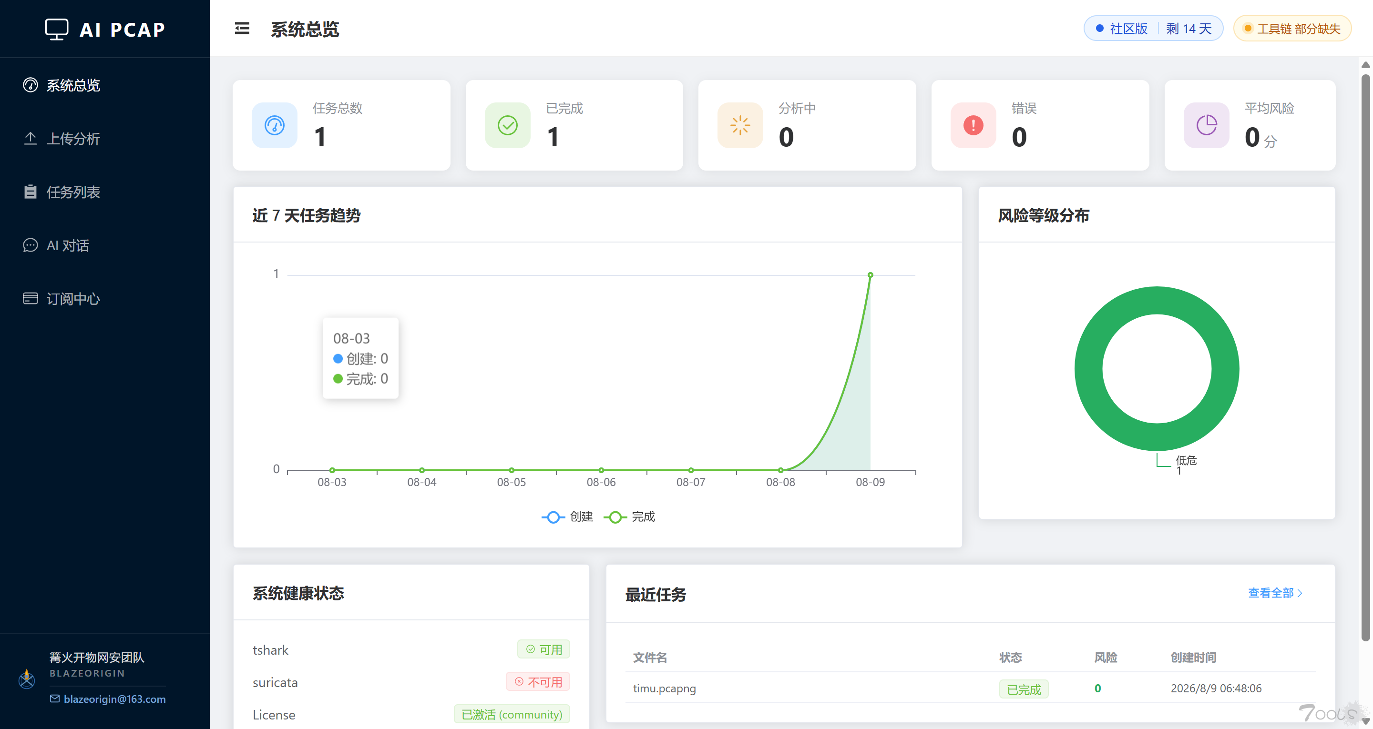Go to 任务列表 in the sidebar
The image size is (1373, 729).
(104, 192)
